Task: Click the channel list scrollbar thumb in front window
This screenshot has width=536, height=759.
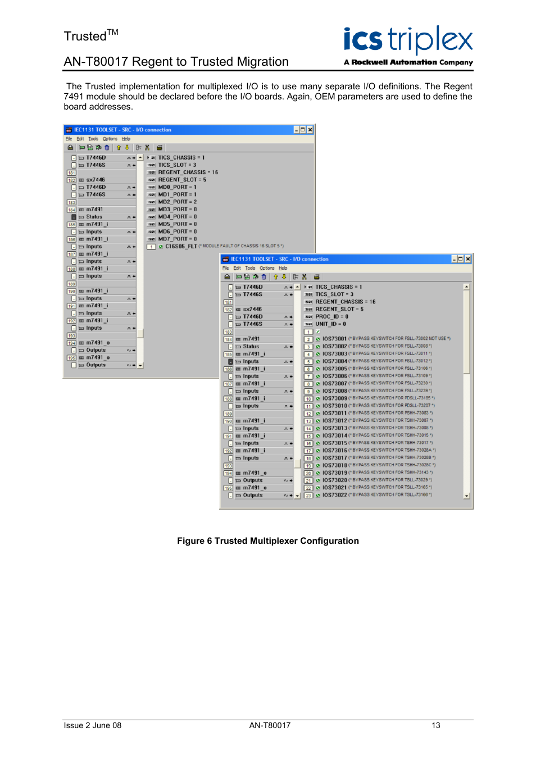Action: (x=466, y=331)
